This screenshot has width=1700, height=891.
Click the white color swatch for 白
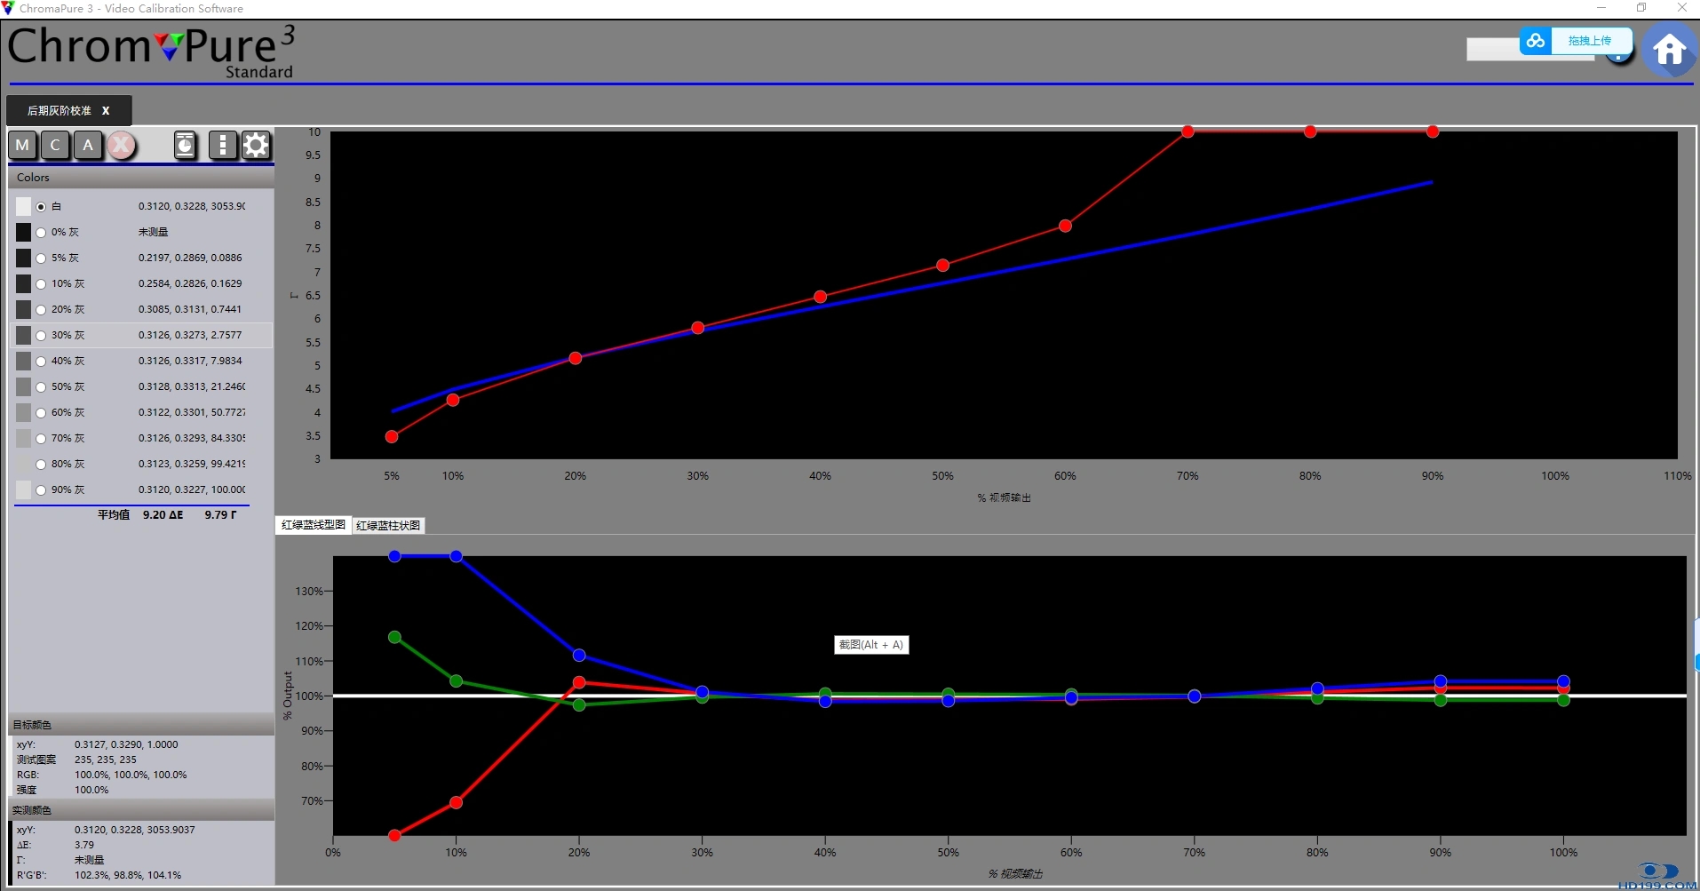point(23,206)
